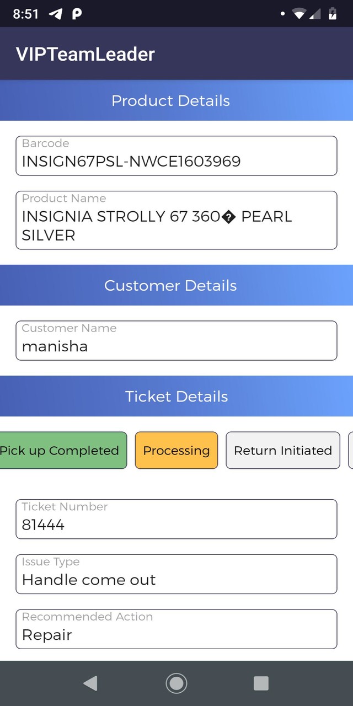Viewport: 353px width, 706px height.
Task: Tap the Wi-Fi signal status icon
Action: pyautogui.click(x=299, y=14)
